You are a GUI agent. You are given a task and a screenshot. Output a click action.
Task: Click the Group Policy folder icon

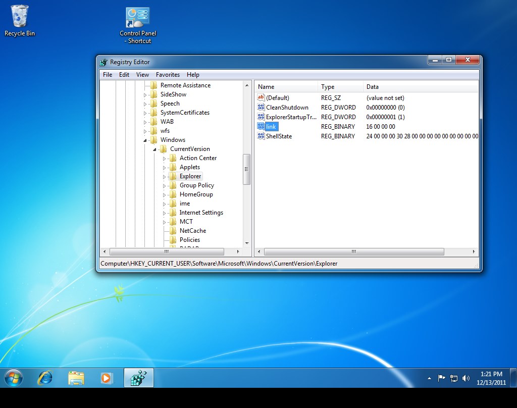point(173,185)
